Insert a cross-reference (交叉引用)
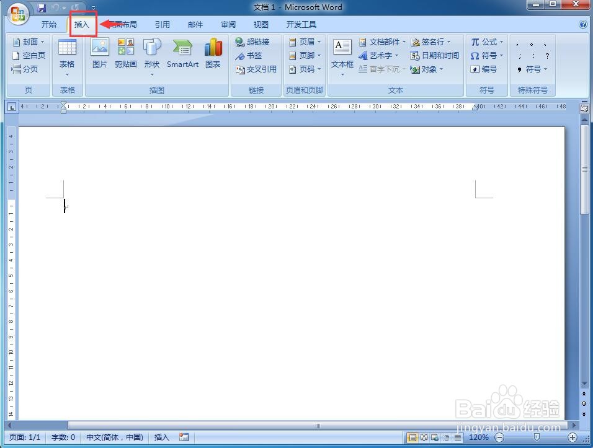Image resolution: width=593 pixels, height=448 pixels. (x=256, y=69)
